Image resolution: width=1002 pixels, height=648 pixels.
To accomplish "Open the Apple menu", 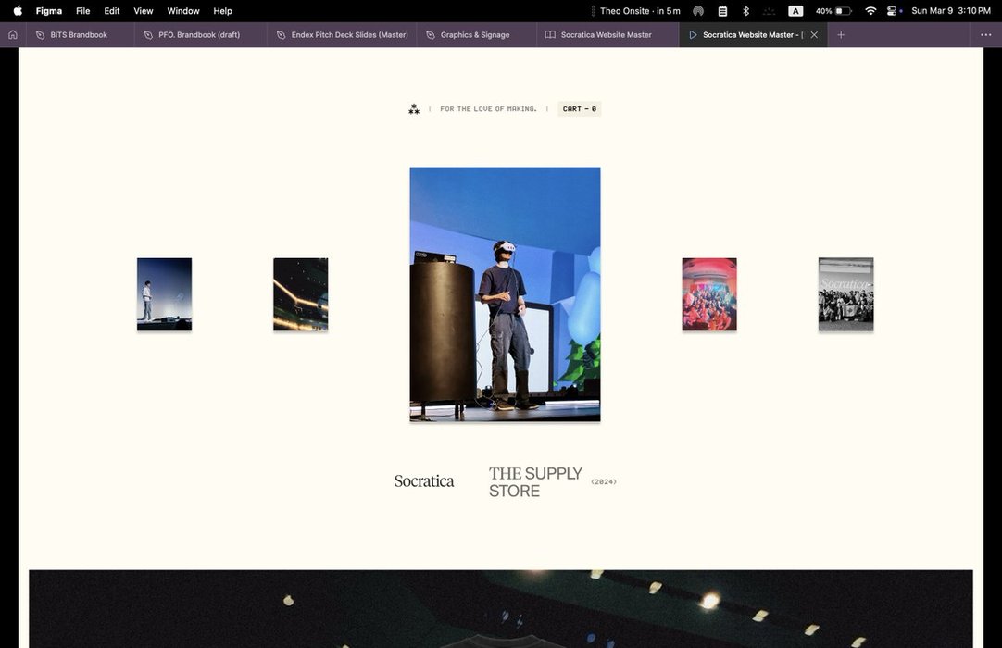I will 18,11.
